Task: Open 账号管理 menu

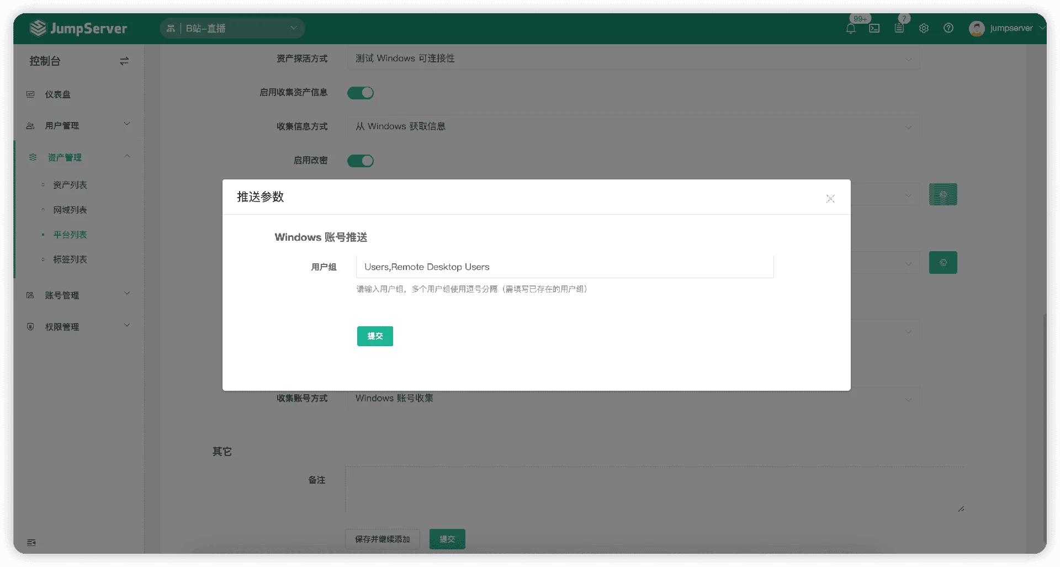Action: pyautogui.click(x=62, y=295)
